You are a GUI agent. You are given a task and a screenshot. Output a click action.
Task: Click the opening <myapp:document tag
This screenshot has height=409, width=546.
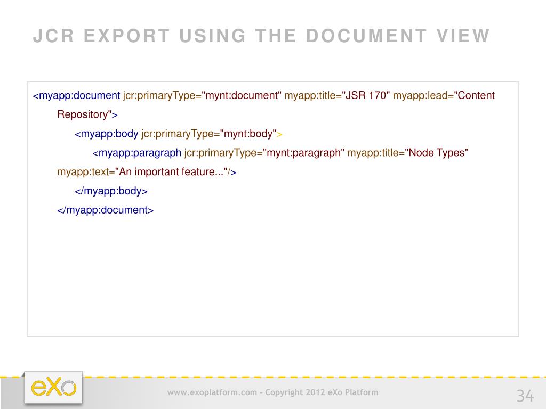coord(77,95)
